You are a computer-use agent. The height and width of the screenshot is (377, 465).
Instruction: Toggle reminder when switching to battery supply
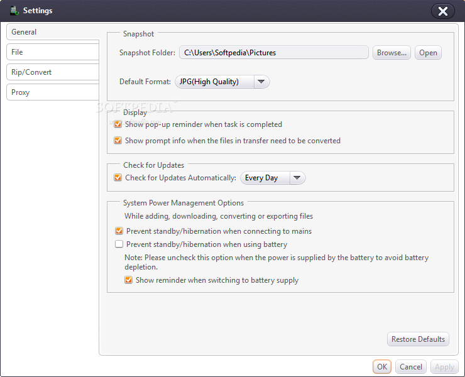pos(128,280)
